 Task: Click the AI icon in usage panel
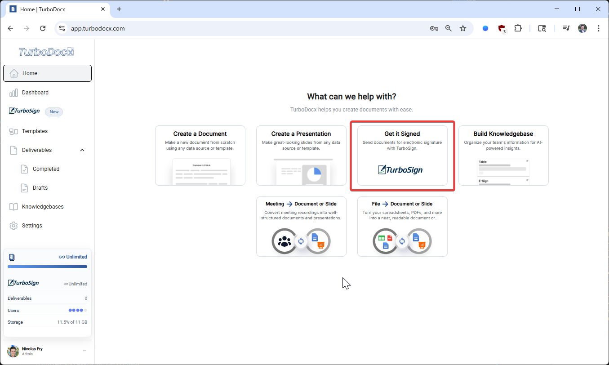(12, 257)
